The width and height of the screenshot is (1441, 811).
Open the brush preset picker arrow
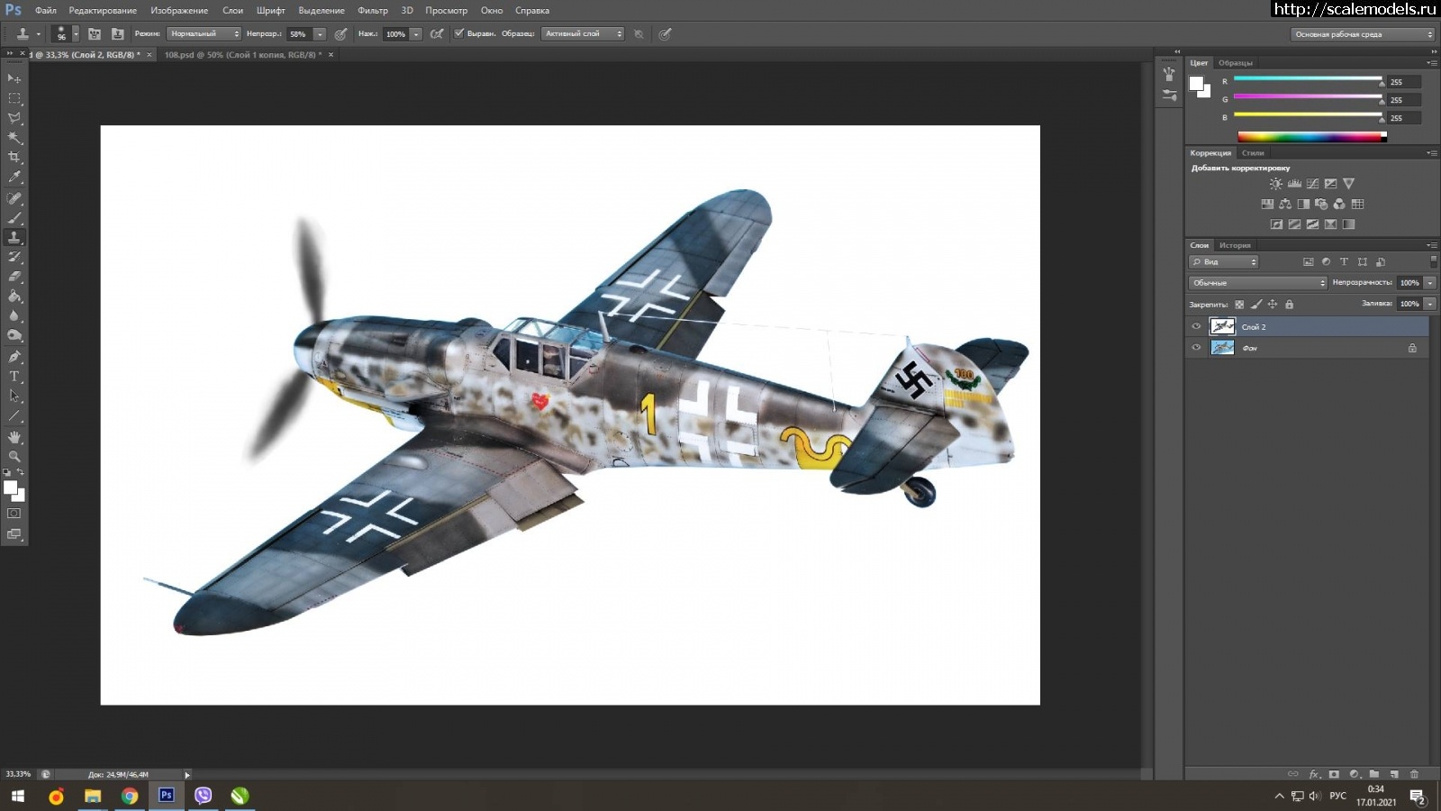tap(76, 34)
